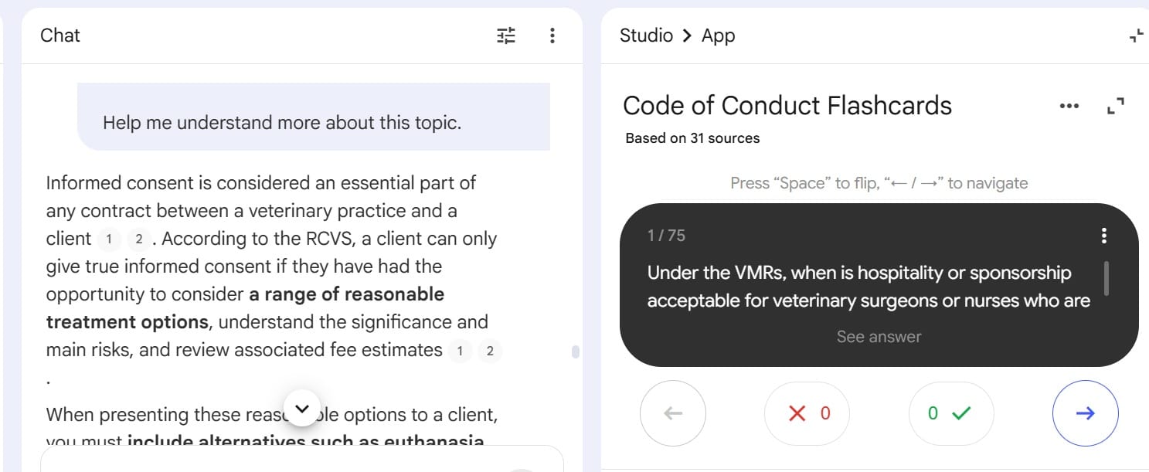Collapse the Studio panel with the shrink icon

pos(1135,36)
